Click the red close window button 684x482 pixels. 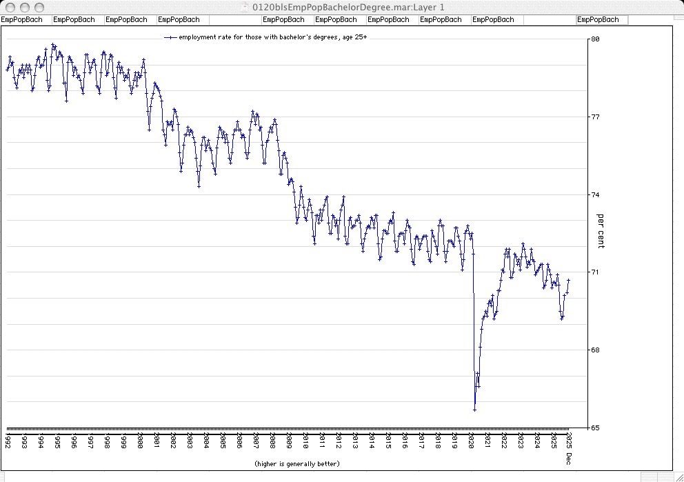(9, 7)
